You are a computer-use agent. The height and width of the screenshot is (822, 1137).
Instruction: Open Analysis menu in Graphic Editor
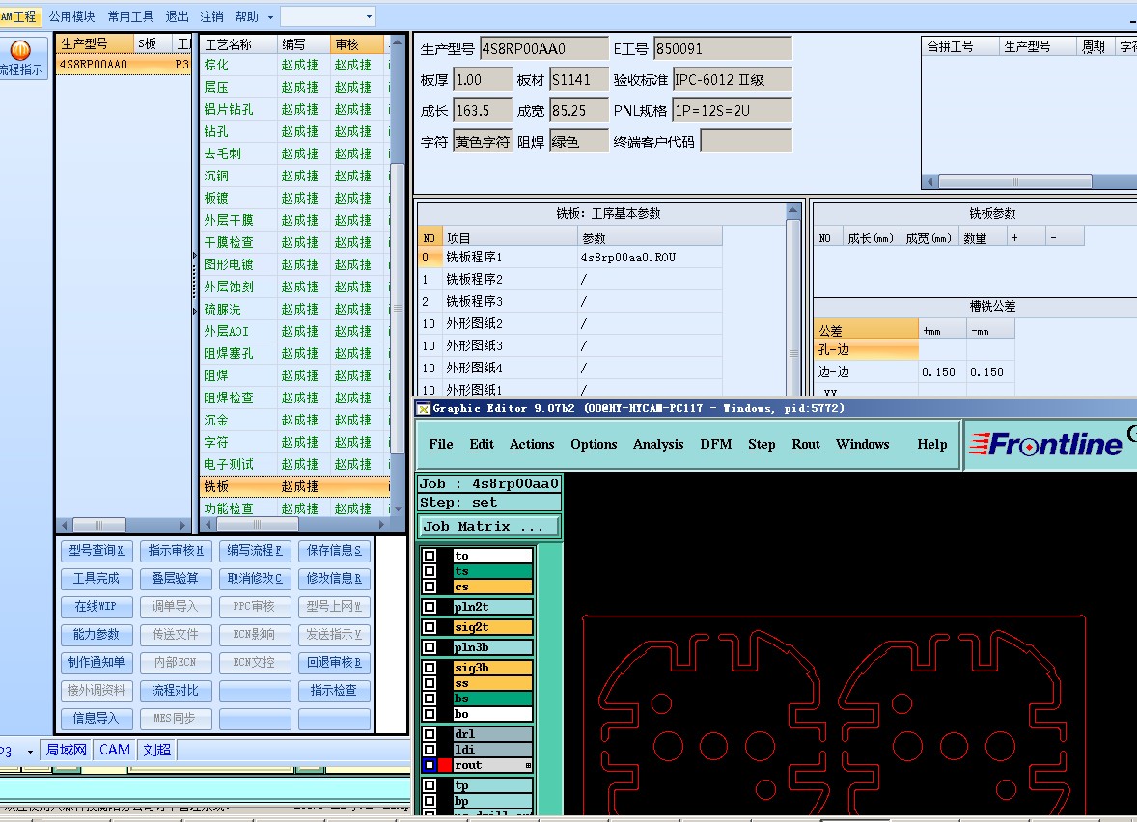coord(658,445)
